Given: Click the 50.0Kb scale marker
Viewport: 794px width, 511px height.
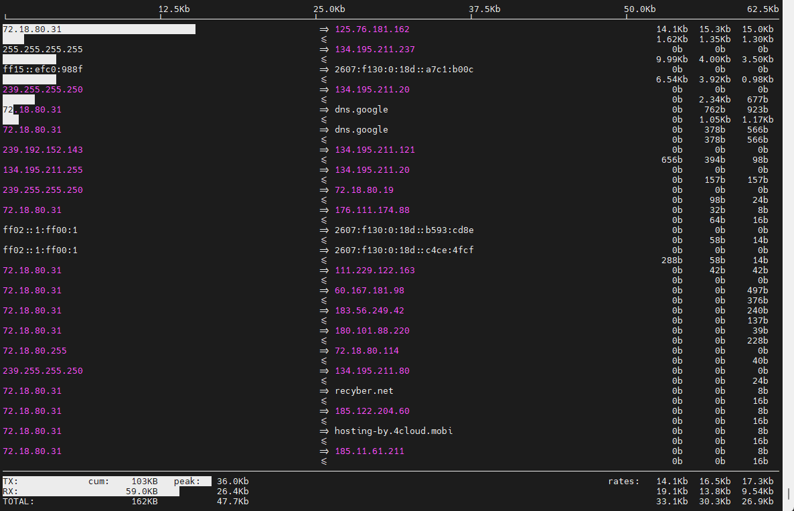Looking at the screenshot, I should [639, 9].
